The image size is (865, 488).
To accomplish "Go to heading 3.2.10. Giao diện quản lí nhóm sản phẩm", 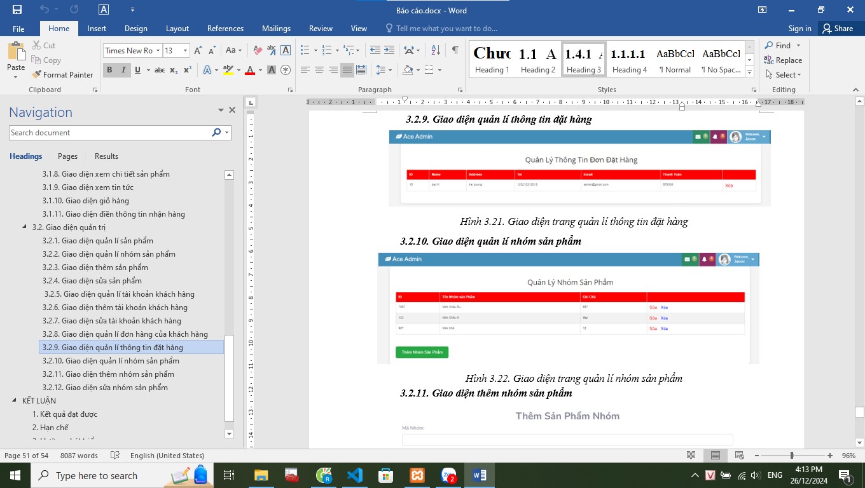I will pos(111,361).
